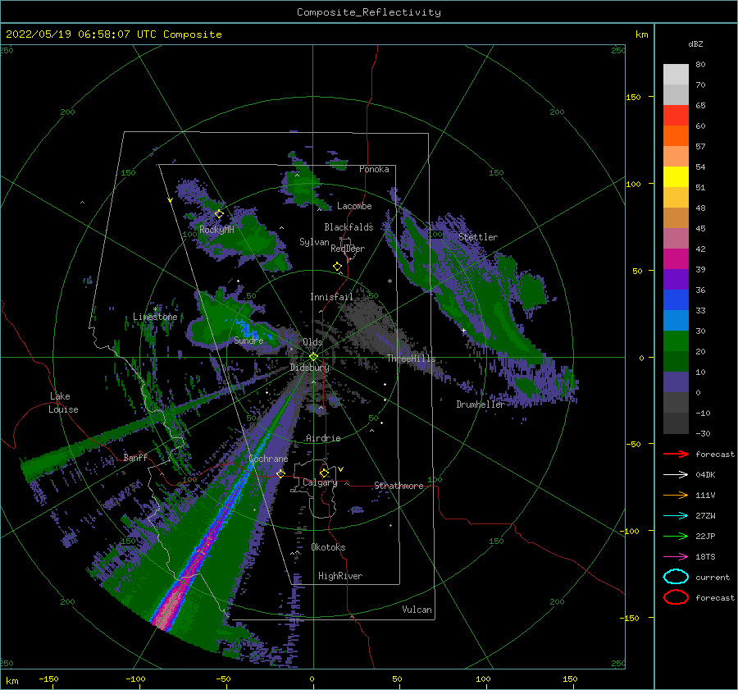Click the Stettler city label

pyautogui.click(x=478, y=237)
